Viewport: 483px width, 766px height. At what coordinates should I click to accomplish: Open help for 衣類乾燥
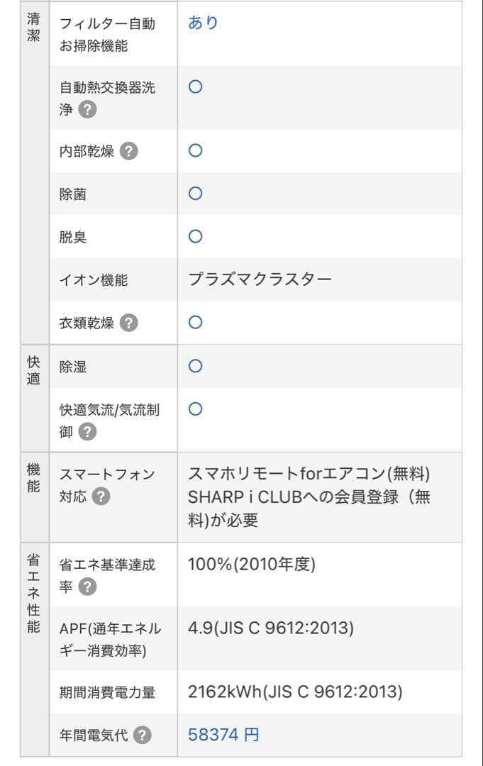click(128, 323)
